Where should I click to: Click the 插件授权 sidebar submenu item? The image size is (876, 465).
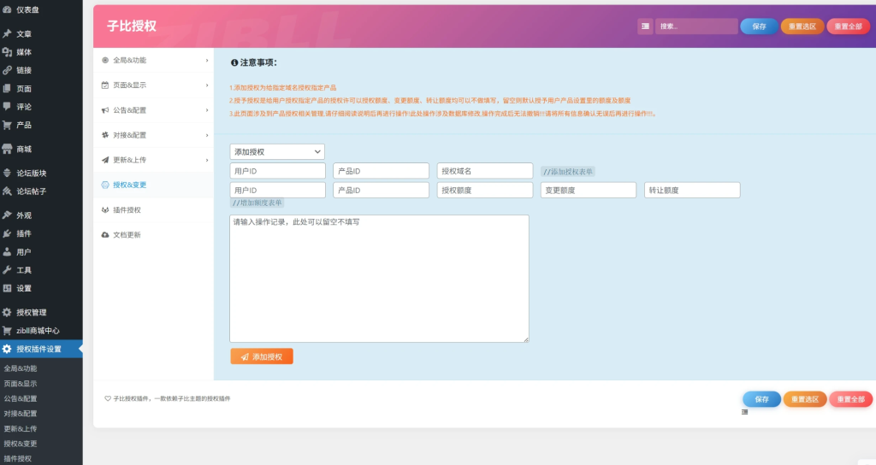pos(17,458)
